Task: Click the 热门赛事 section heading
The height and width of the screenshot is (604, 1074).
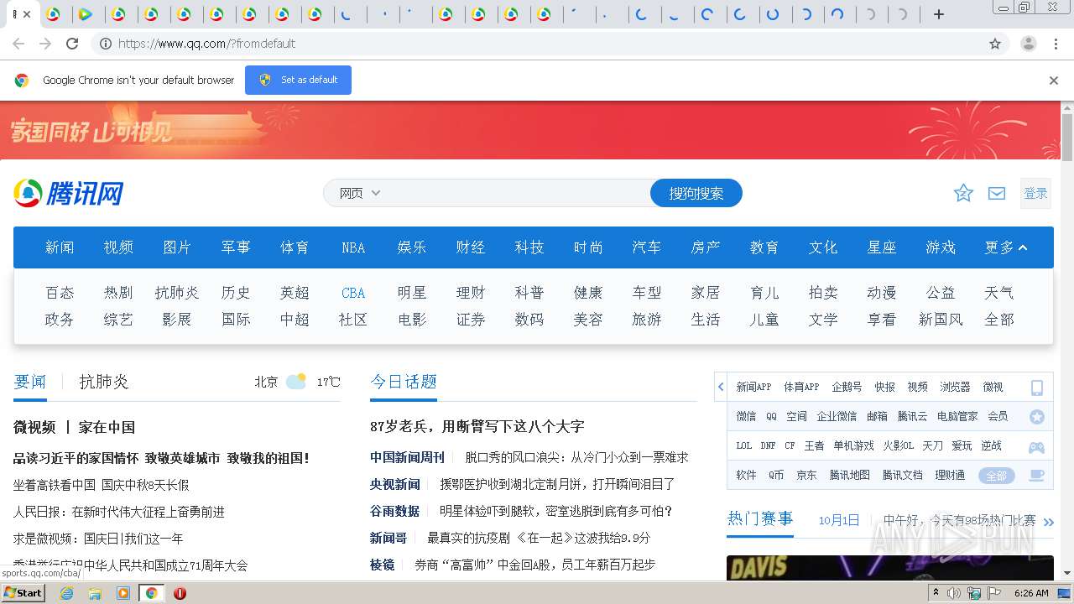Action: (760, 518)
